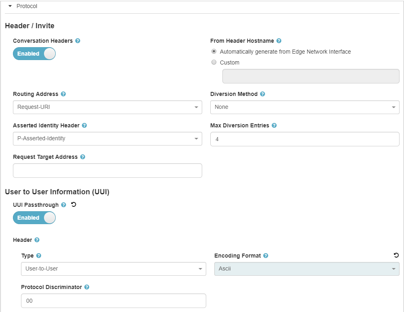The height and width of the screenshot is (312, 404).
Task: Toggle Conversation Headers enabled switch
Action: [x=34, y=54]
